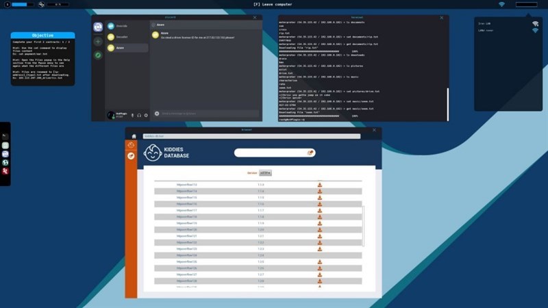Download the httpoverflow128 exploit
Image resolution: width=548 pixels, height=308 pixels.
(x=319, y=281)
